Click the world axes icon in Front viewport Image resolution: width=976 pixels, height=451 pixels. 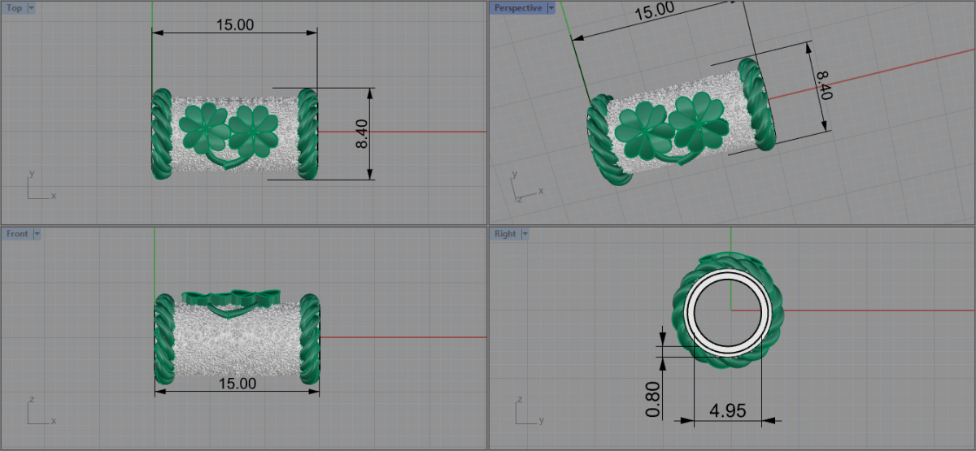point(41,410)
